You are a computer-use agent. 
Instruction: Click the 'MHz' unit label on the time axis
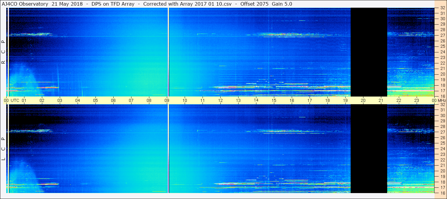click(x=441, y=100)
